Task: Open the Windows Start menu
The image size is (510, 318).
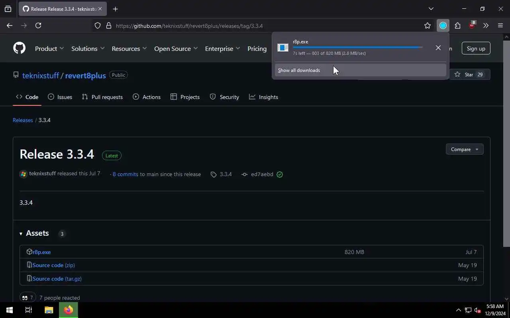Action: tap(10, 310)
